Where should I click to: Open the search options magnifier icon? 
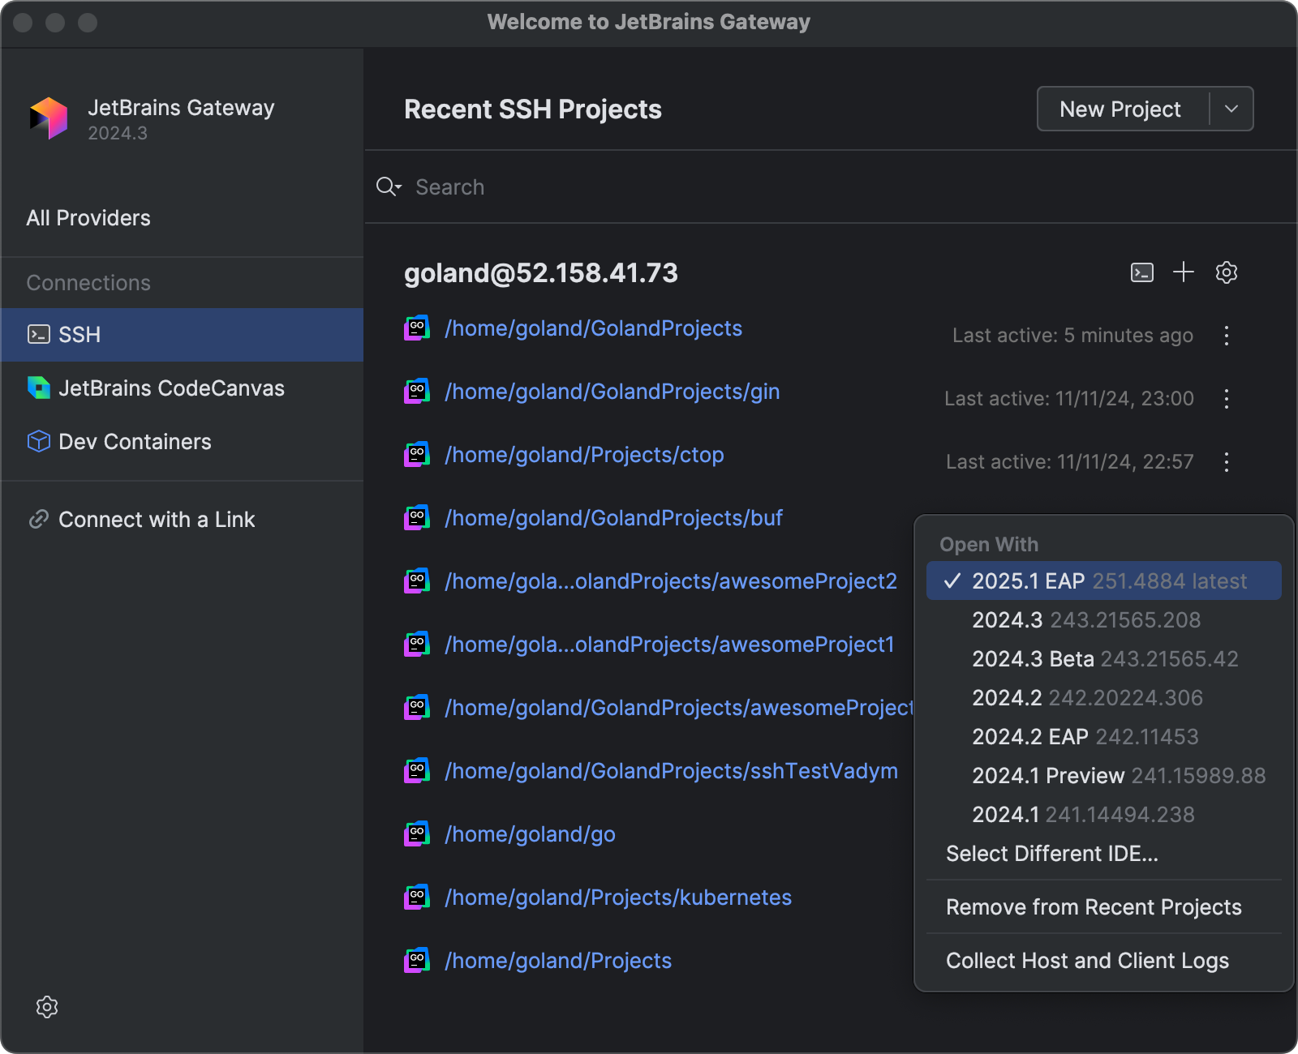(388, 186)
